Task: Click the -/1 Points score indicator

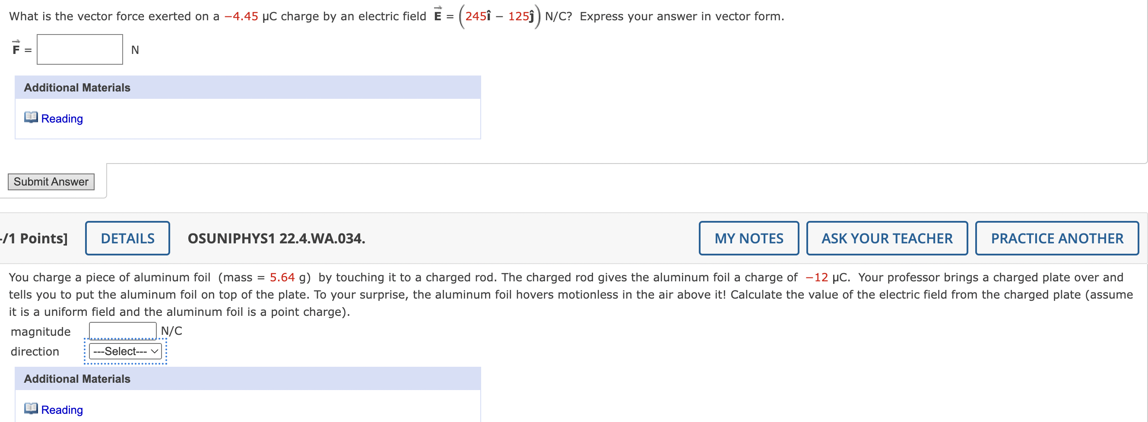Action: point(33,239)
